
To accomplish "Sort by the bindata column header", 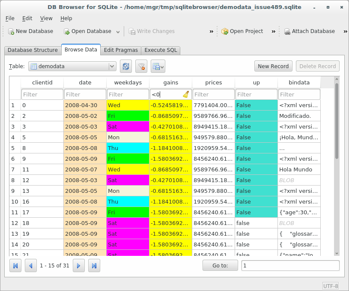I will point(299,82).
